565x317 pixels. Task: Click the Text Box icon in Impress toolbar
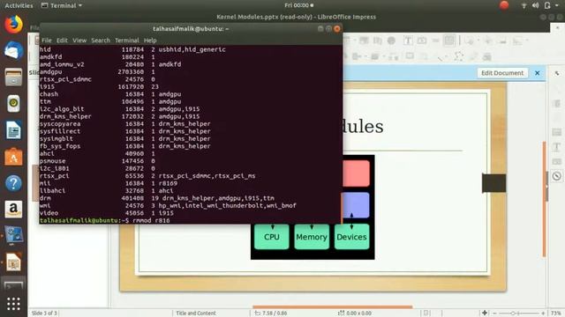click(x=408, y=41)
